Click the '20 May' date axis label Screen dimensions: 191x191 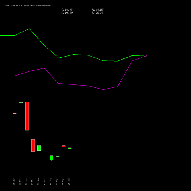click(69, 181)
